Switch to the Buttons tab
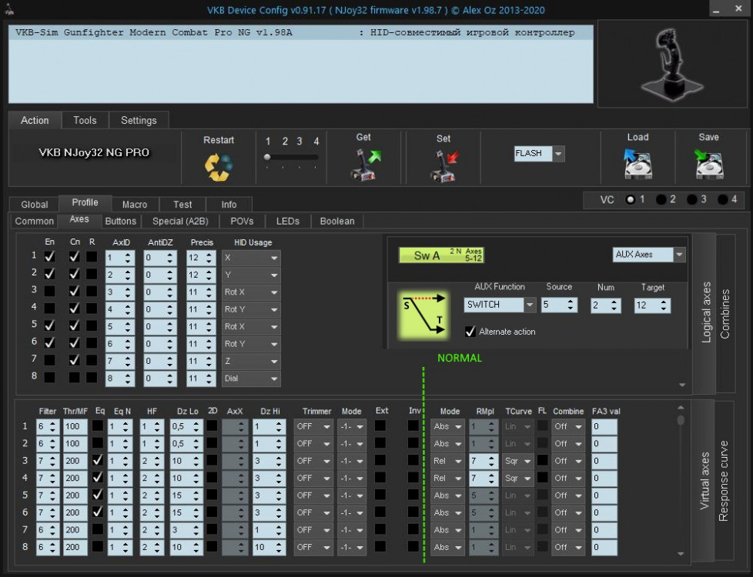 [x=120, y=221]
